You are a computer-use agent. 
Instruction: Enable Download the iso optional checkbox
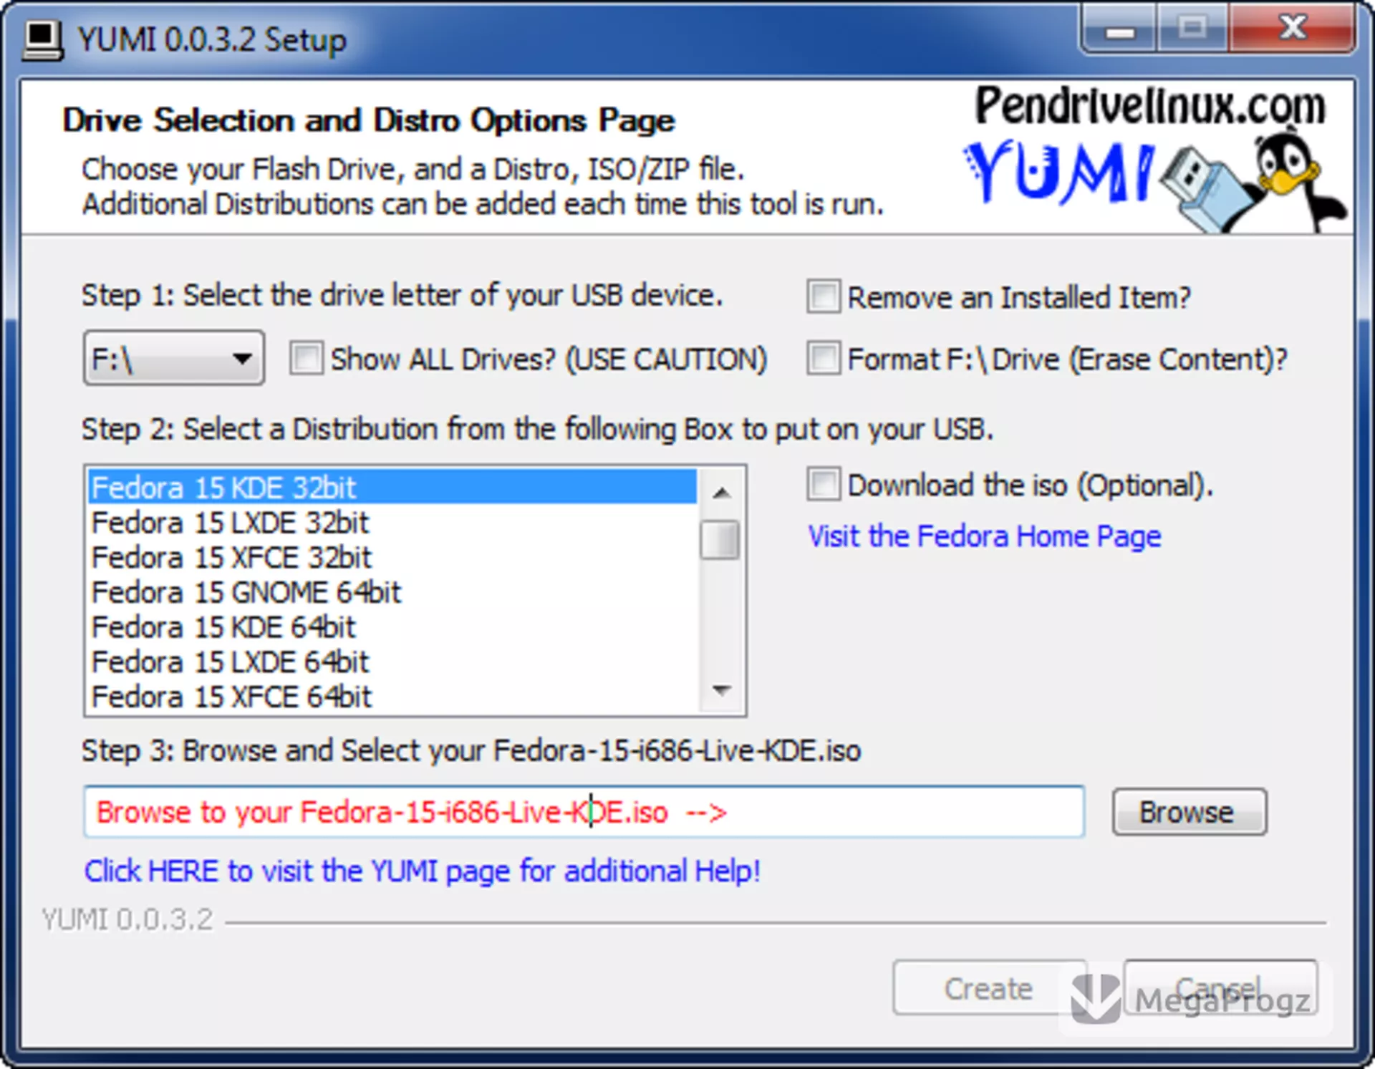(x=824, y=485)
